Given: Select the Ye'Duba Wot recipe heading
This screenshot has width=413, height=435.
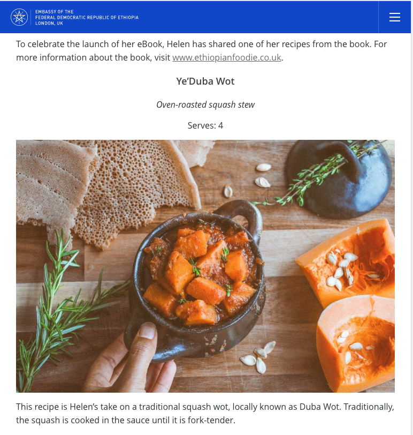Looking at the screenshot, I should tap(205, 81).
